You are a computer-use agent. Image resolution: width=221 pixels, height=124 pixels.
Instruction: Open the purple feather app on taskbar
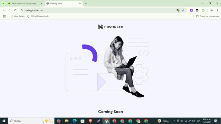pyautogui.click(x=98, y=121)
